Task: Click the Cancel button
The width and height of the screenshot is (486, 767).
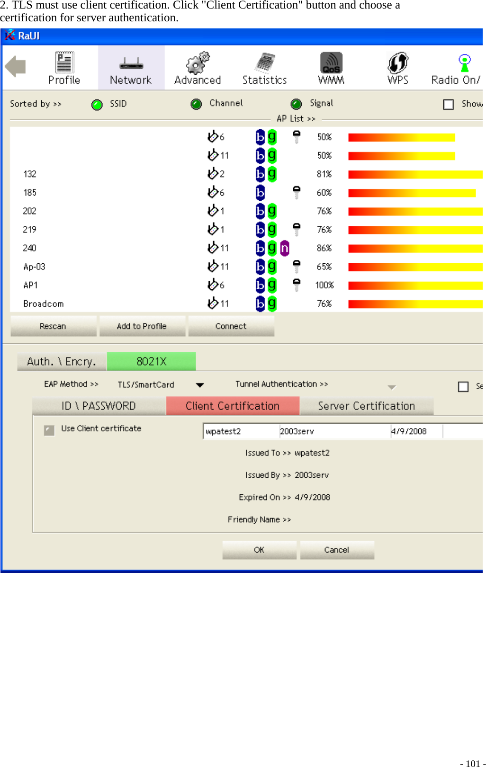Action: click(336, 550)
